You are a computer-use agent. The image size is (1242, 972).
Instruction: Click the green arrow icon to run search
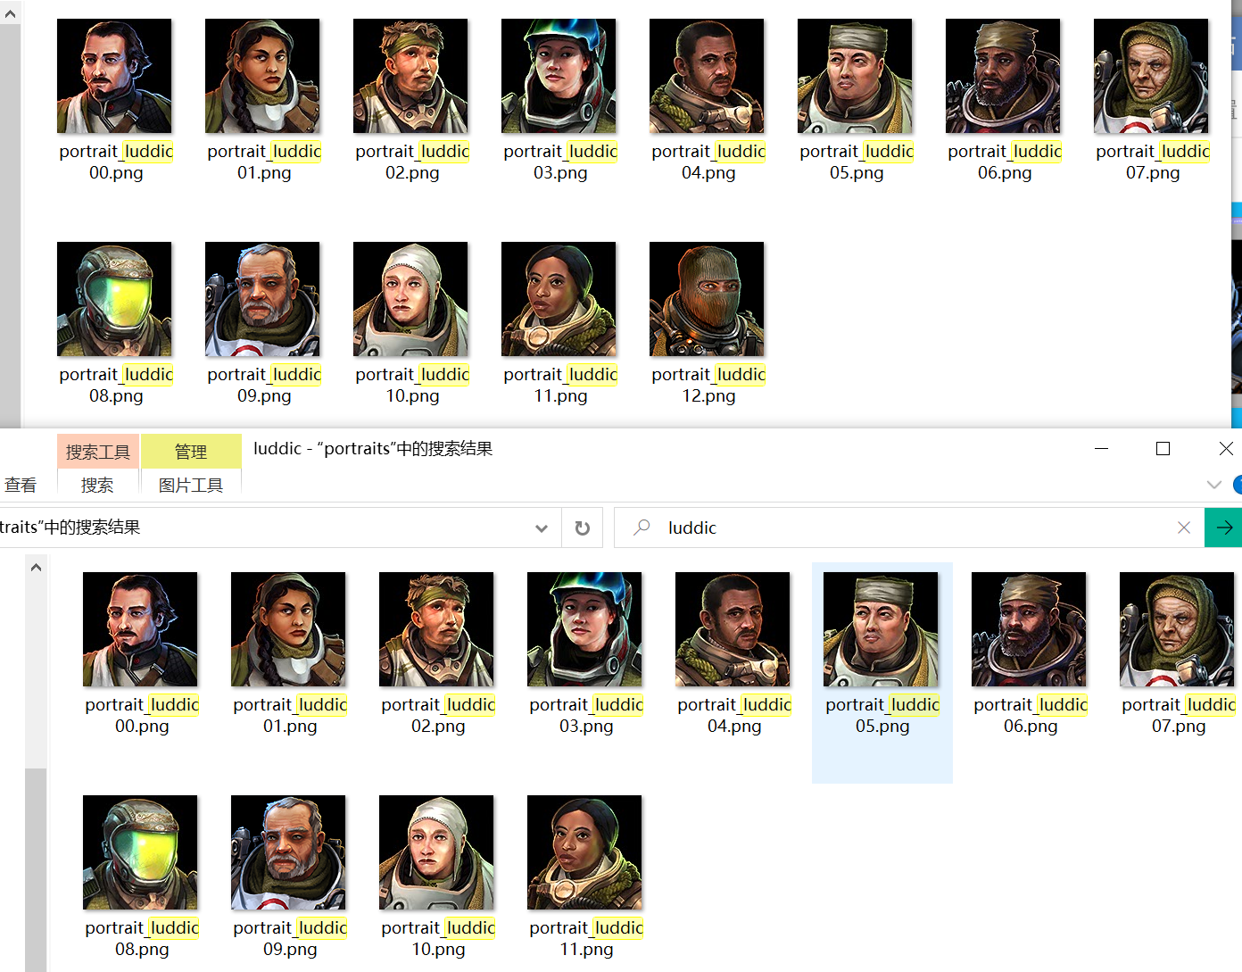point(1223,528)
